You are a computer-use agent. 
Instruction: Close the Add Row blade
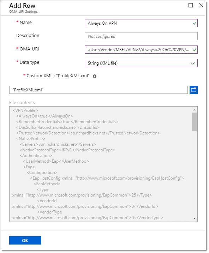click(201, 5)
